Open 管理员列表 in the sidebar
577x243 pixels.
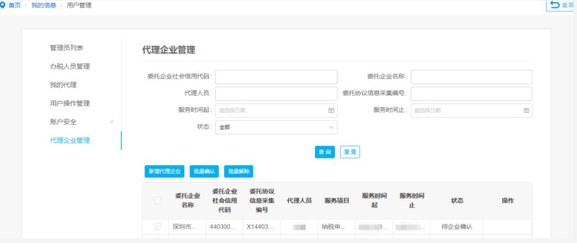click(x=67, y=48)
